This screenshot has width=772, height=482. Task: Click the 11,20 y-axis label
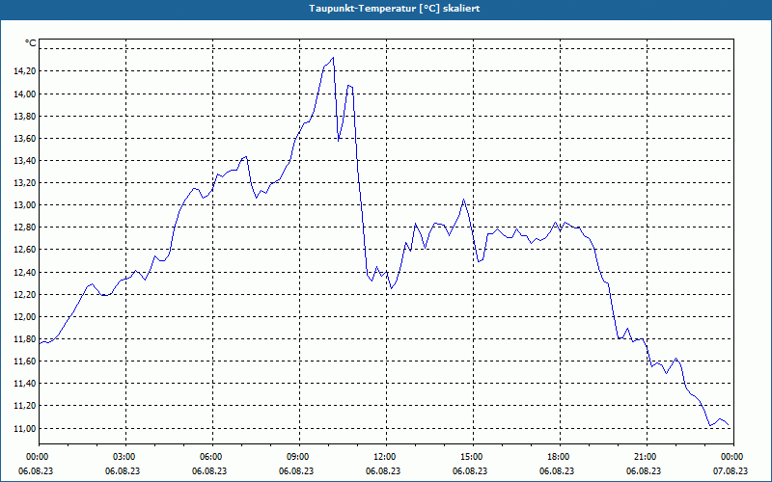click(25, 406)
